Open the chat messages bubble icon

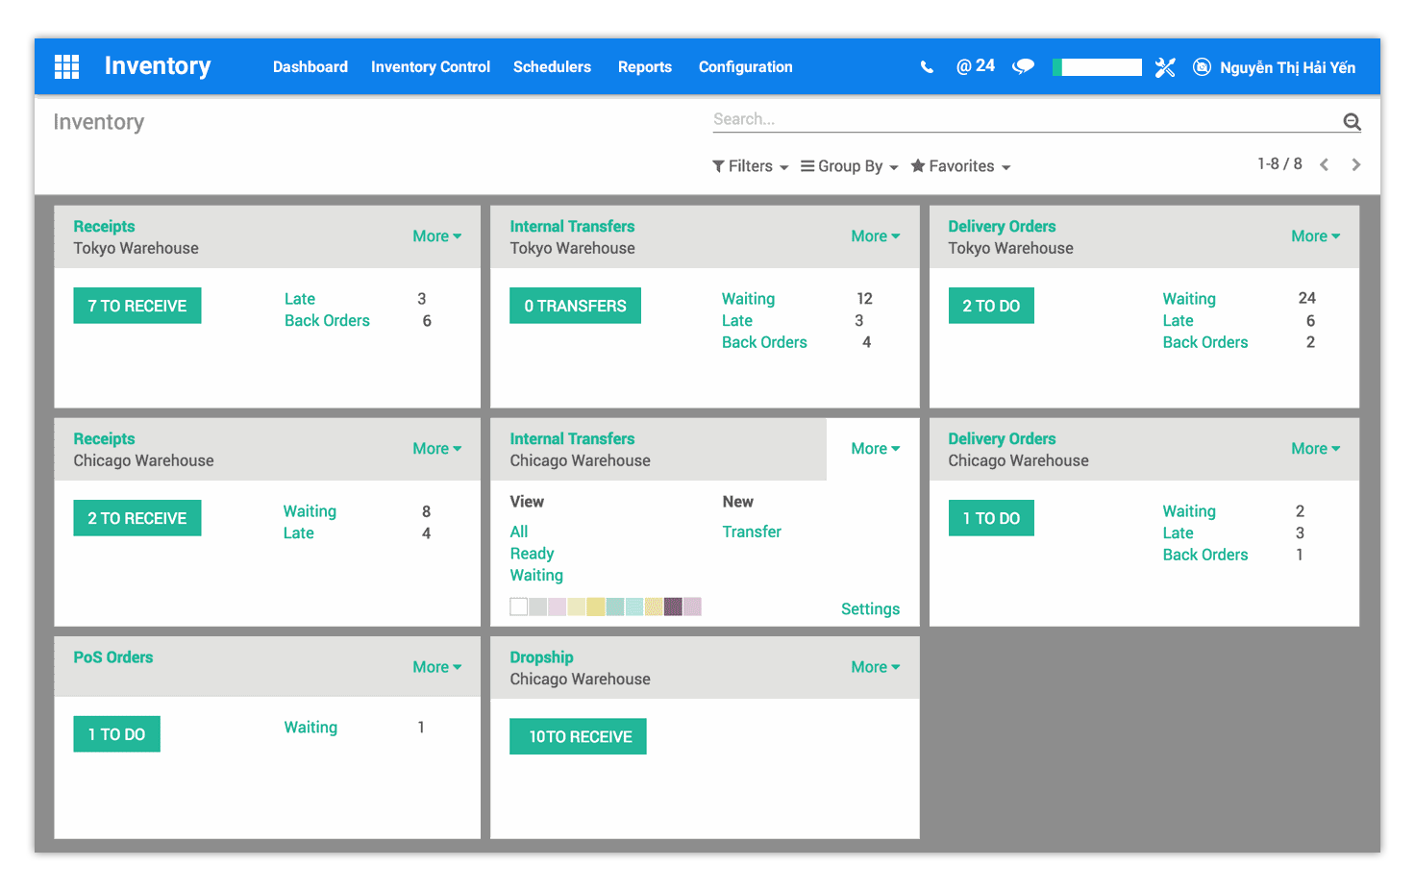point(1023,66)
